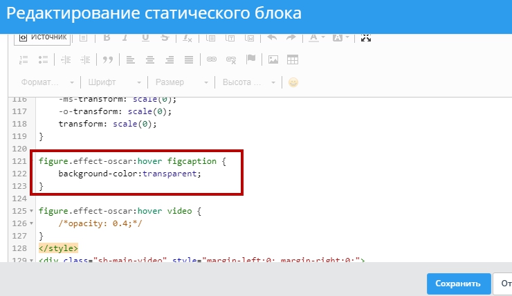
Task: Toggle the Источник source mode button
Action: [x=42, y=37]
